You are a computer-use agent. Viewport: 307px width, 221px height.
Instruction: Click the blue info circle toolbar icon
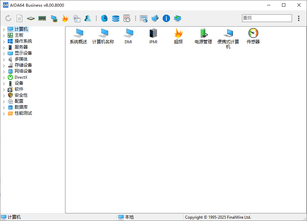pos(166,19)
